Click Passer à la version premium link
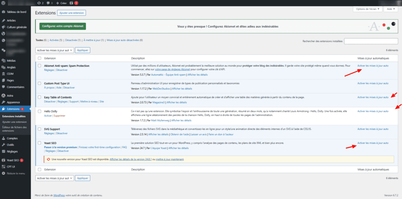 click(60, 147)
